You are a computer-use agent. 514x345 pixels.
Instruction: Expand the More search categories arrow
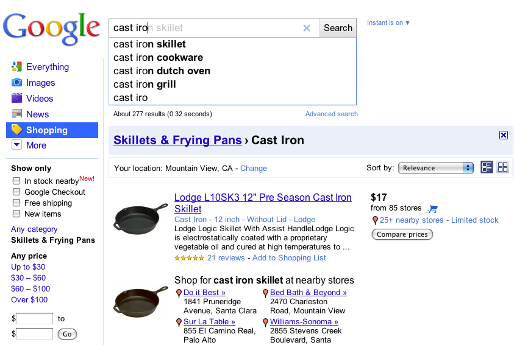16,145
